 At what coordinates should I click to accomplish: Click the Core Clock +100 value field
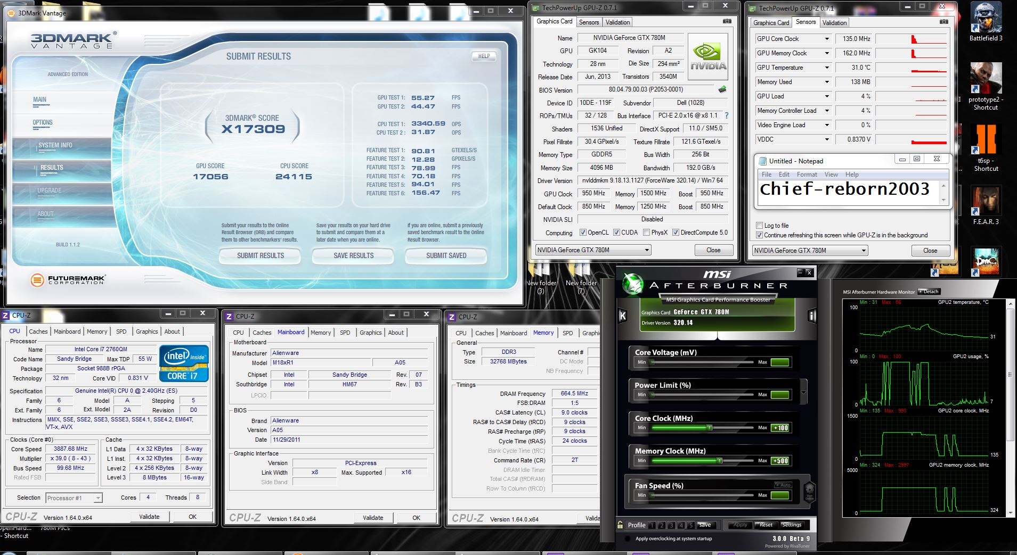[x=780, y=428]
